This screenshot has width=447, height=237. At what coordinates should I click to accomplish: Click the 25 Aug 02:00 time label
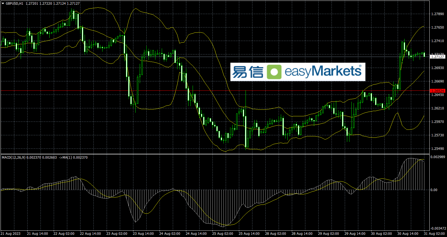click(x=223, y=234)
